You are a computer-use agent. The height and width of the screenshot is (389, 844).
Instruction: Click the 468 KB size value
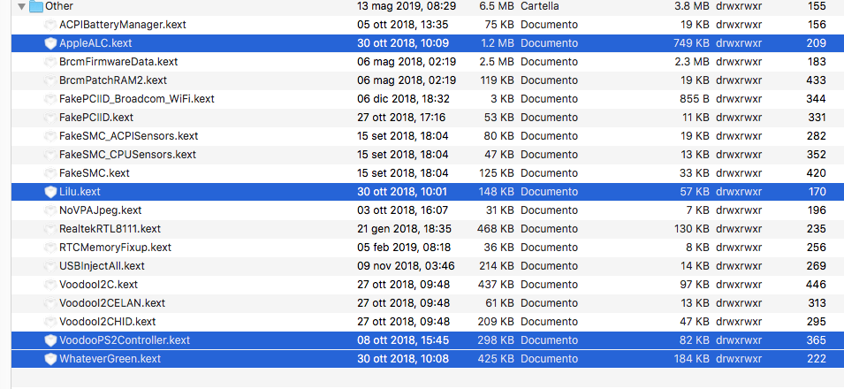[x=495, y=229]
